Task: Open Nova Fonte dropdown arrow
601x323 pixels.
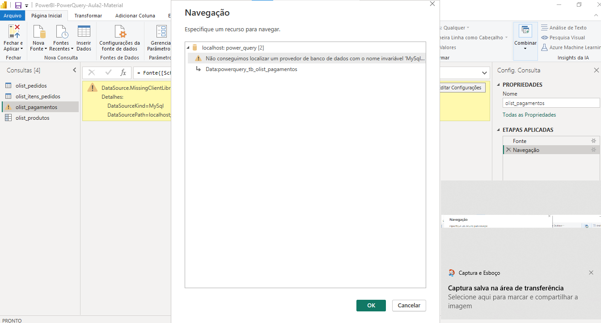Action: pyautogui.click(x=46, y=49)
